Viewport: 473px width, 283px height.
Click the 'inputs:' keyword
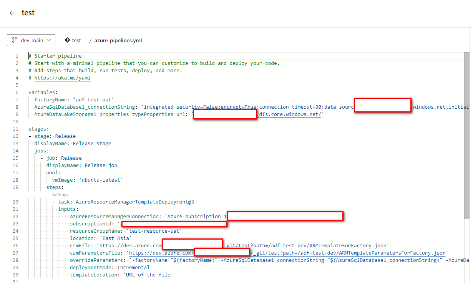pos(68,209)
